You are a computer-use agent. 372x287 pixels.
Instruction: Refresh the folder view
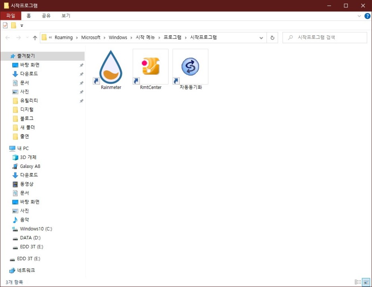tap(272, 38)
